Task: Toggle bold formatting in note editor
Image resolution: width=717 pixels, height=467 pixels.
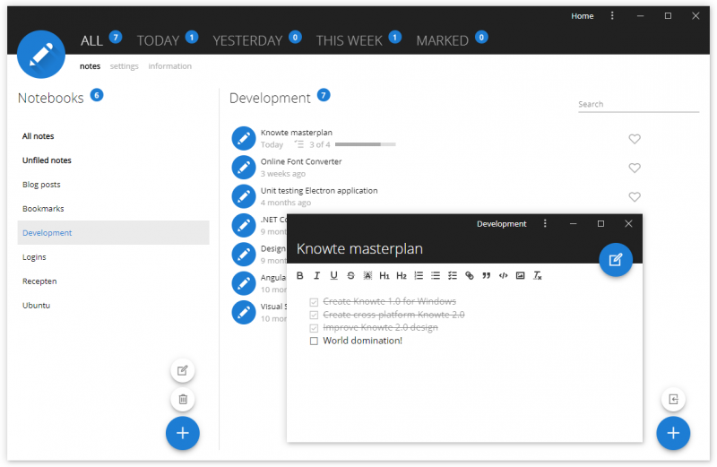Action: pos(300,275)
